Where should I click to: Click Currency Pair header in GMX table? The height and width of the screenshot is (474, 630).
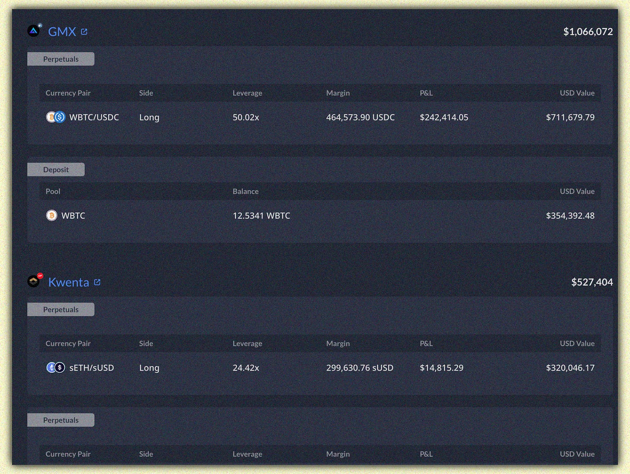click(68, 93)
